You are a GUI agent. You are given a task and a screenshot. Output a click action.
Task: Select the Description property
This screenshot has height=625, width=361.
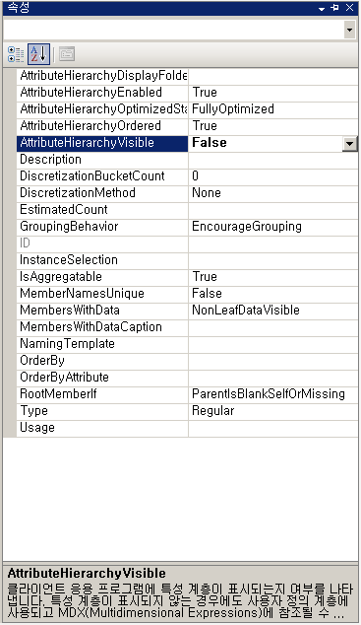(x=102, y=160)
